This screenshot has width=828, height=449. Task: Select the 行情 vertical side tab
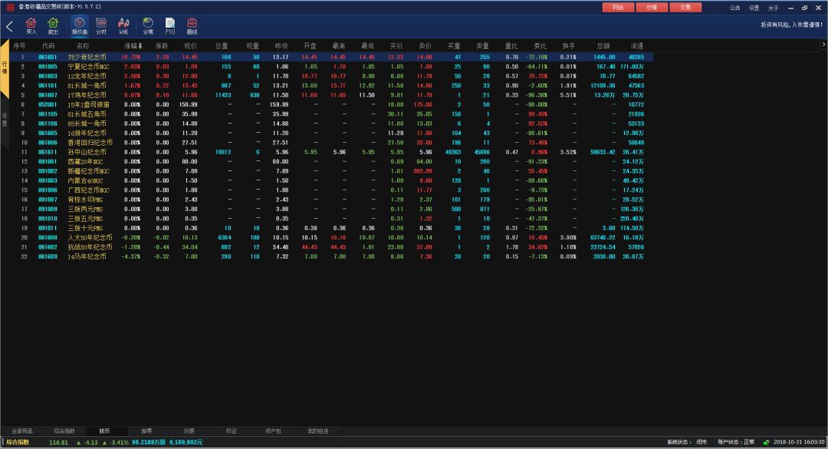(5, 68)
